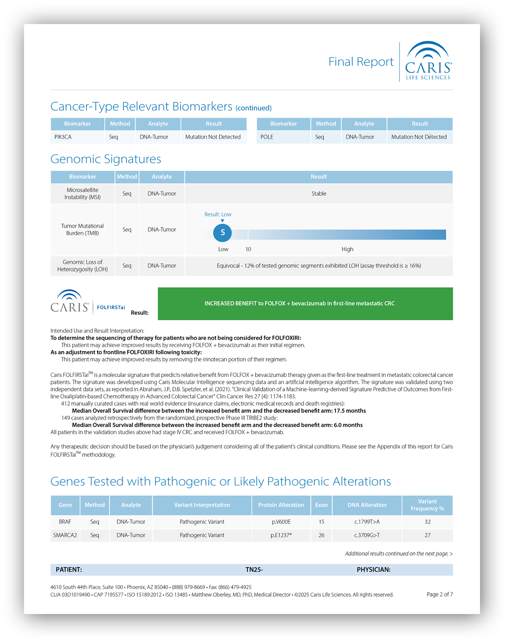The image size is (508, 642).
Task: Click the POLE biomarker cell
Action: (x=267, y=137)
